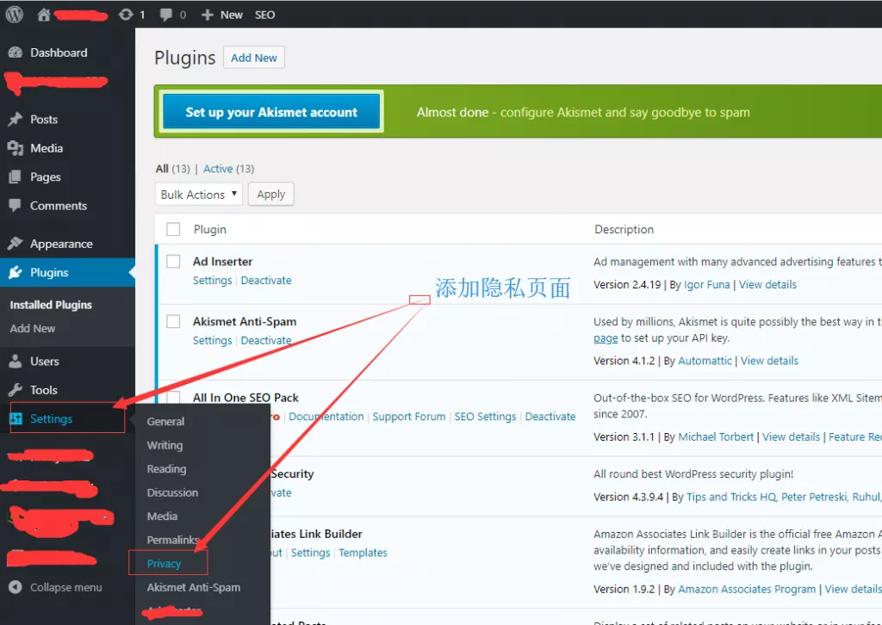This screenshot has width=882, height=625.
Task: Open SEO menu in admin bar
Action: pos(265,15)
